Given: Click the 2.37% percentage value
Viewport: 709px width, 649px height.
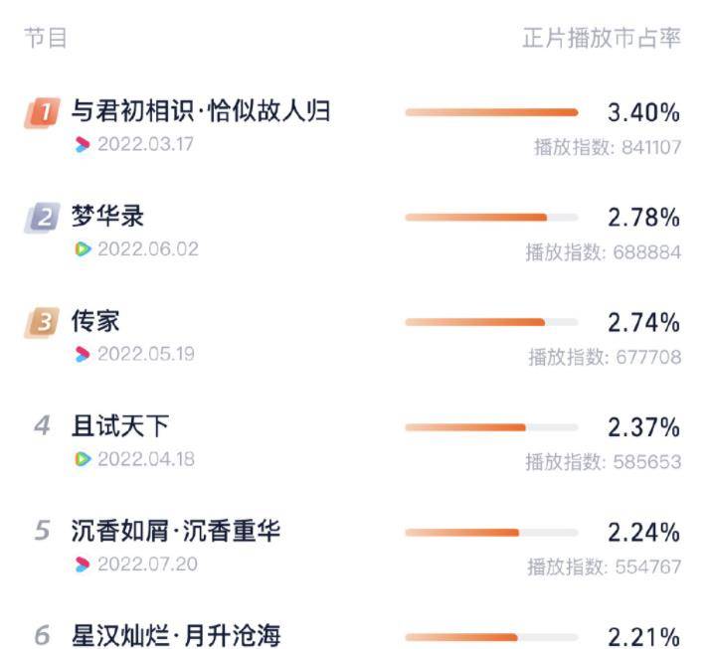Looking at the screenshot, I should (x=644, y=427).
